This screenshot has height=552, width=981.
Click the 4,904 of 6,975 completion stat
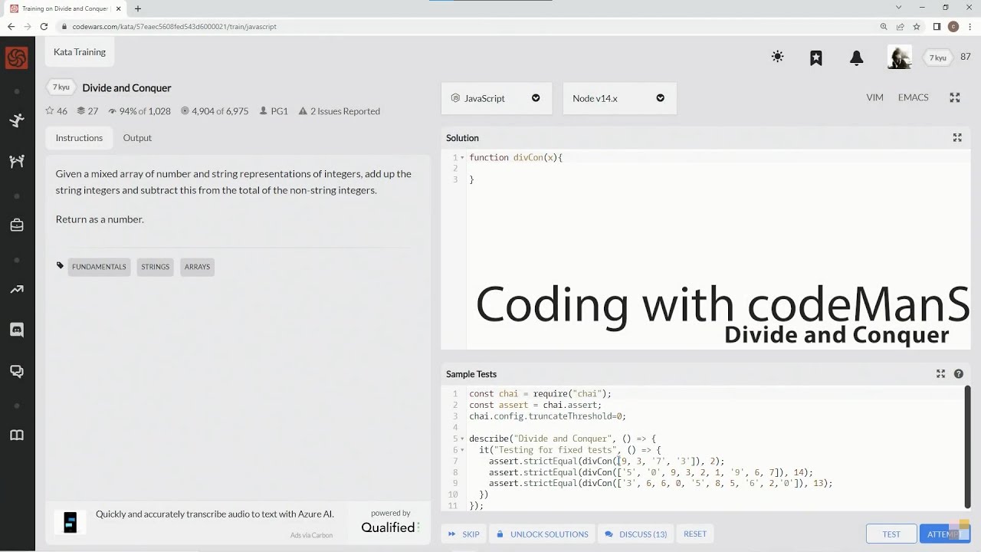coord(215,111)
